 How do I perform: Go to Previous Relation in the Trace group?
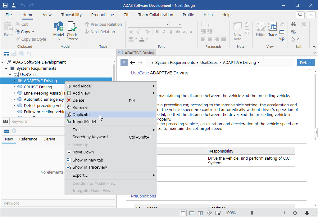click(x=103, y=24)
